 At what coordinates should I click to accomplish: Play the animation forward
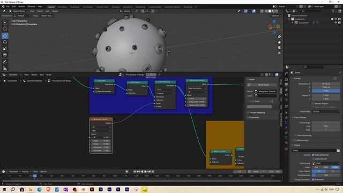click(x=145, y=172)
